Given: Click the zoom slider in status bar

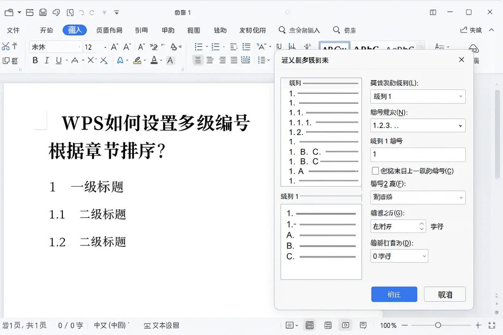Looking at the screenshot, I should (x=437, y=325).
